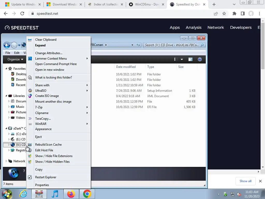265x199 pixels.
Task: Open the Chrome tab search chevron
Action: [x=234, y=4]
